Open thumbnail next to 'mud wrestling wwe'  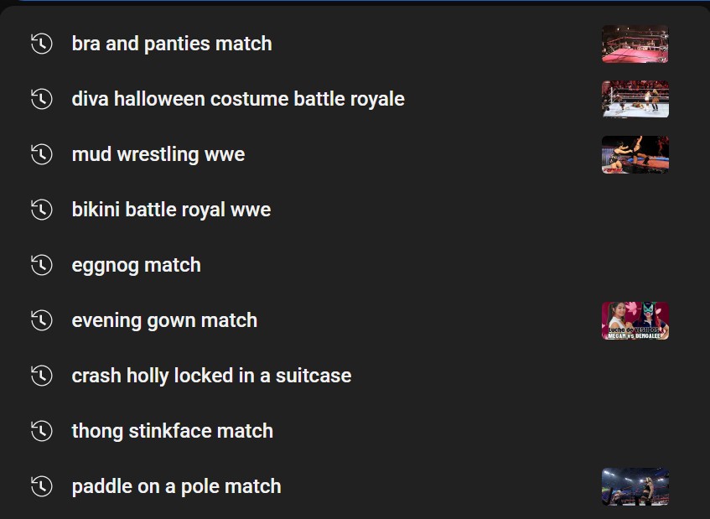(635, 154)
